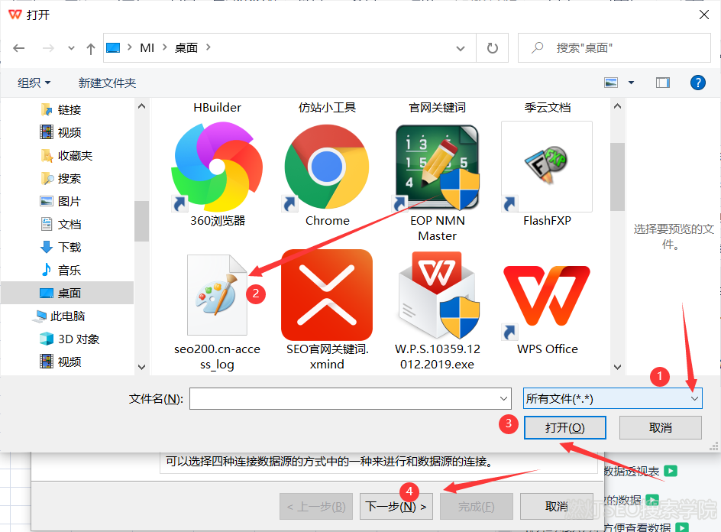Open the 收藏夹 sidebar folder
Viewport: 721px width, 532px height.
pyautogui.click(x=67, y=156)
